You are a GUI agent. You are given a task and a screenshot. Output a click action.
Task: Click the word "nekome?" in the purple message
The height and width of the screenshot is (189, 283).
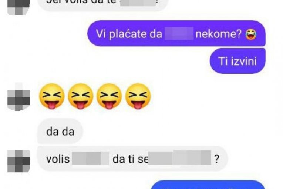click(x=219, y=34)
